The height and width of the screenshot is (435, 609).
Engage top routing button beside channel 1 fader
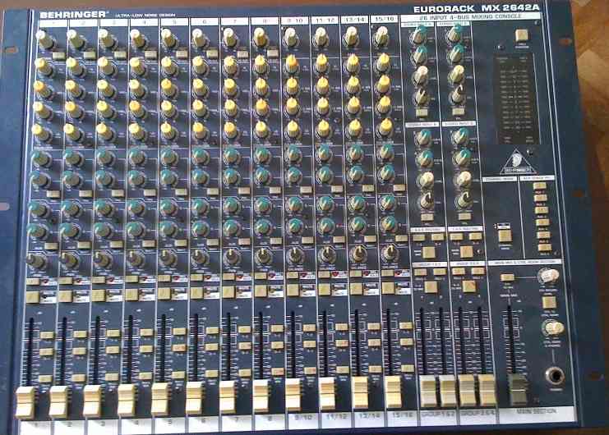(47, 335)
